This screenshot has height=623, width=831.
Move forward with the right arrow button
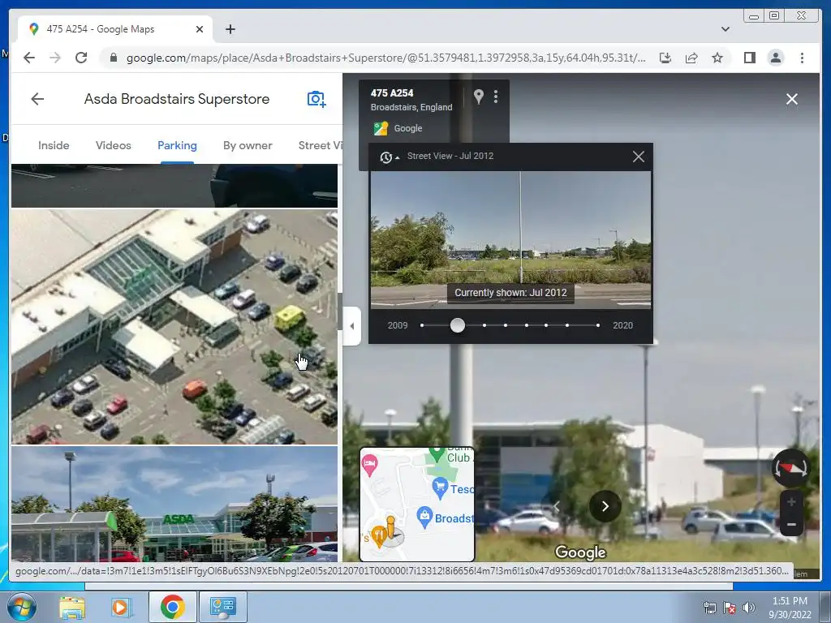click(x=605, y=506)
